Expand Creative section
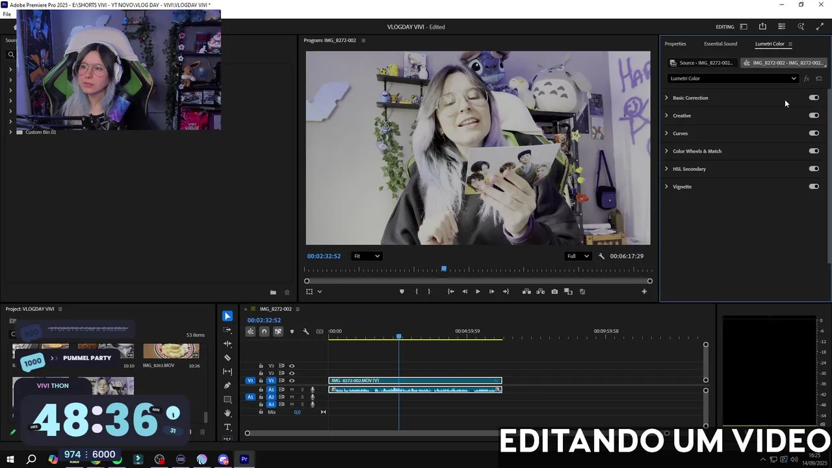Image resolution: width=832 pixels, height=468 pixels. (x=666, y=116)
